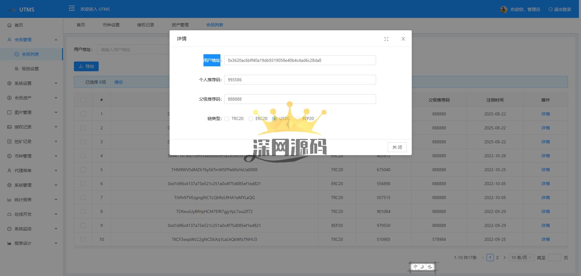The image size is (581, 276).
Task: Choose the ERC20 chain type option
Action: 251,119
